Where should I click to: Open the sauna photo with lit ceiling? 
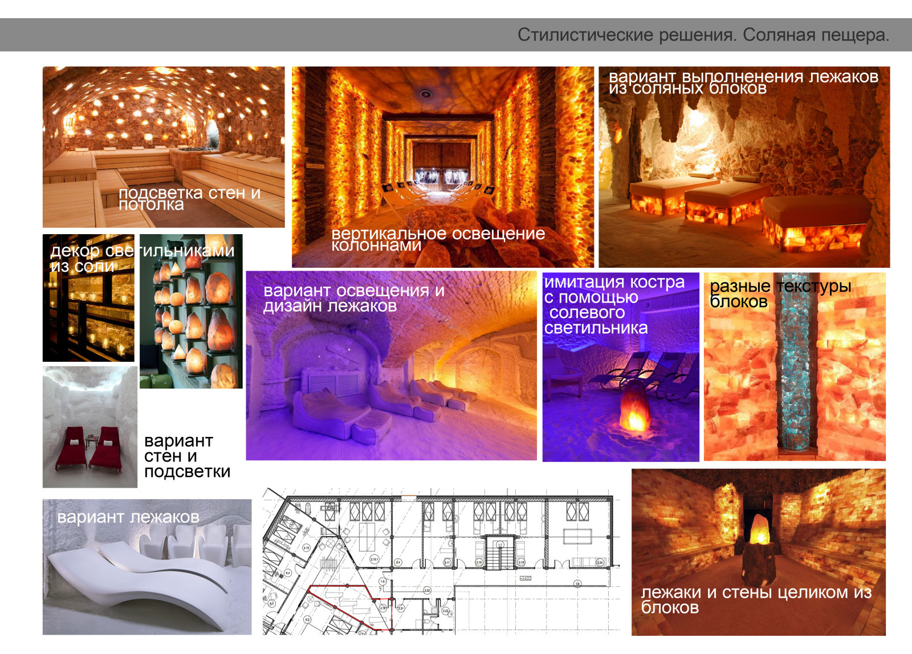tap(164, 125)
